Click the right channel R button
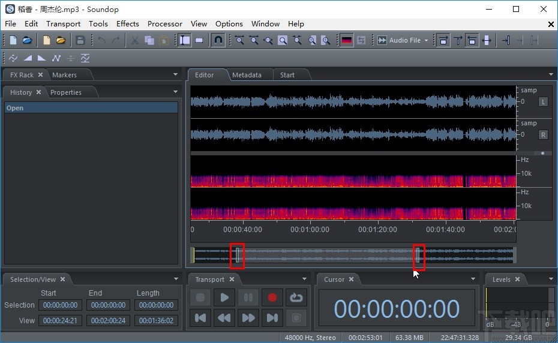This screenshot has width=558, height=343. (x=544, y=134)
